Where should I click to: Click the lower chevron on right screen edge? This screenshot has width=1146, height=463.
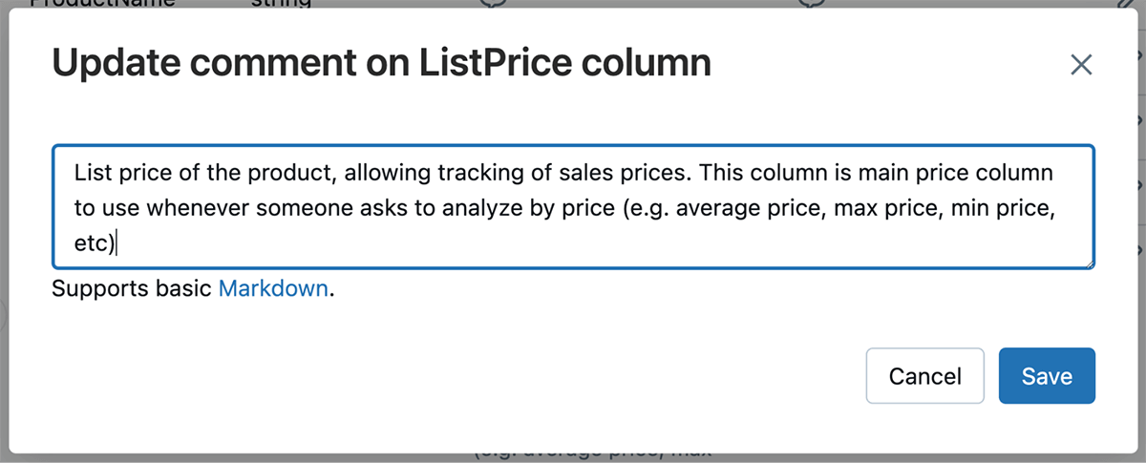point(1140,248)
